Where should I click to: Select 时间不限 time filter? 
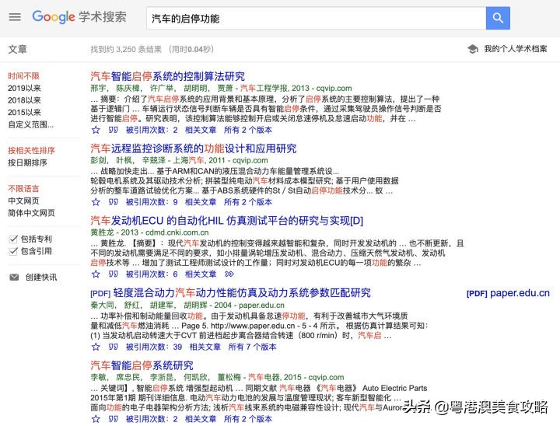23,76
